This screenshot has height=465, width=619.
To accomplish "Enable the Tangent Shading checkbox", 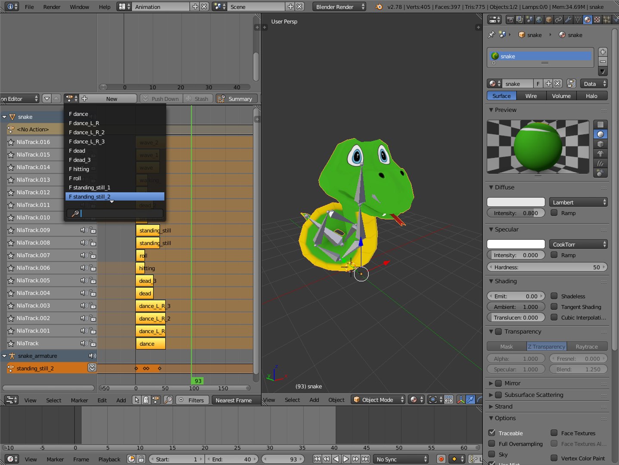I will [554, 307].
